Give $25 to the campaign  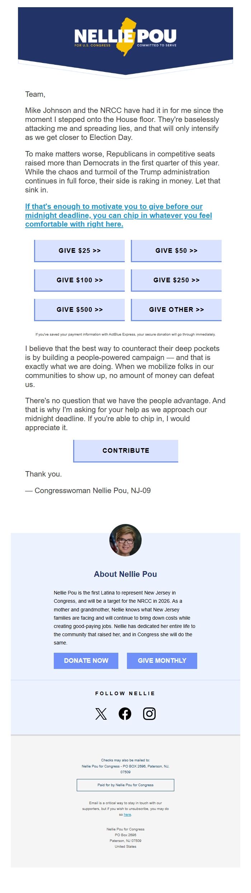[x=79, y=251]
